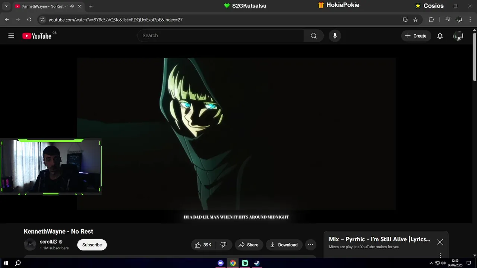Open the green app beside Chrome on the taskbar

click(245, 263)
